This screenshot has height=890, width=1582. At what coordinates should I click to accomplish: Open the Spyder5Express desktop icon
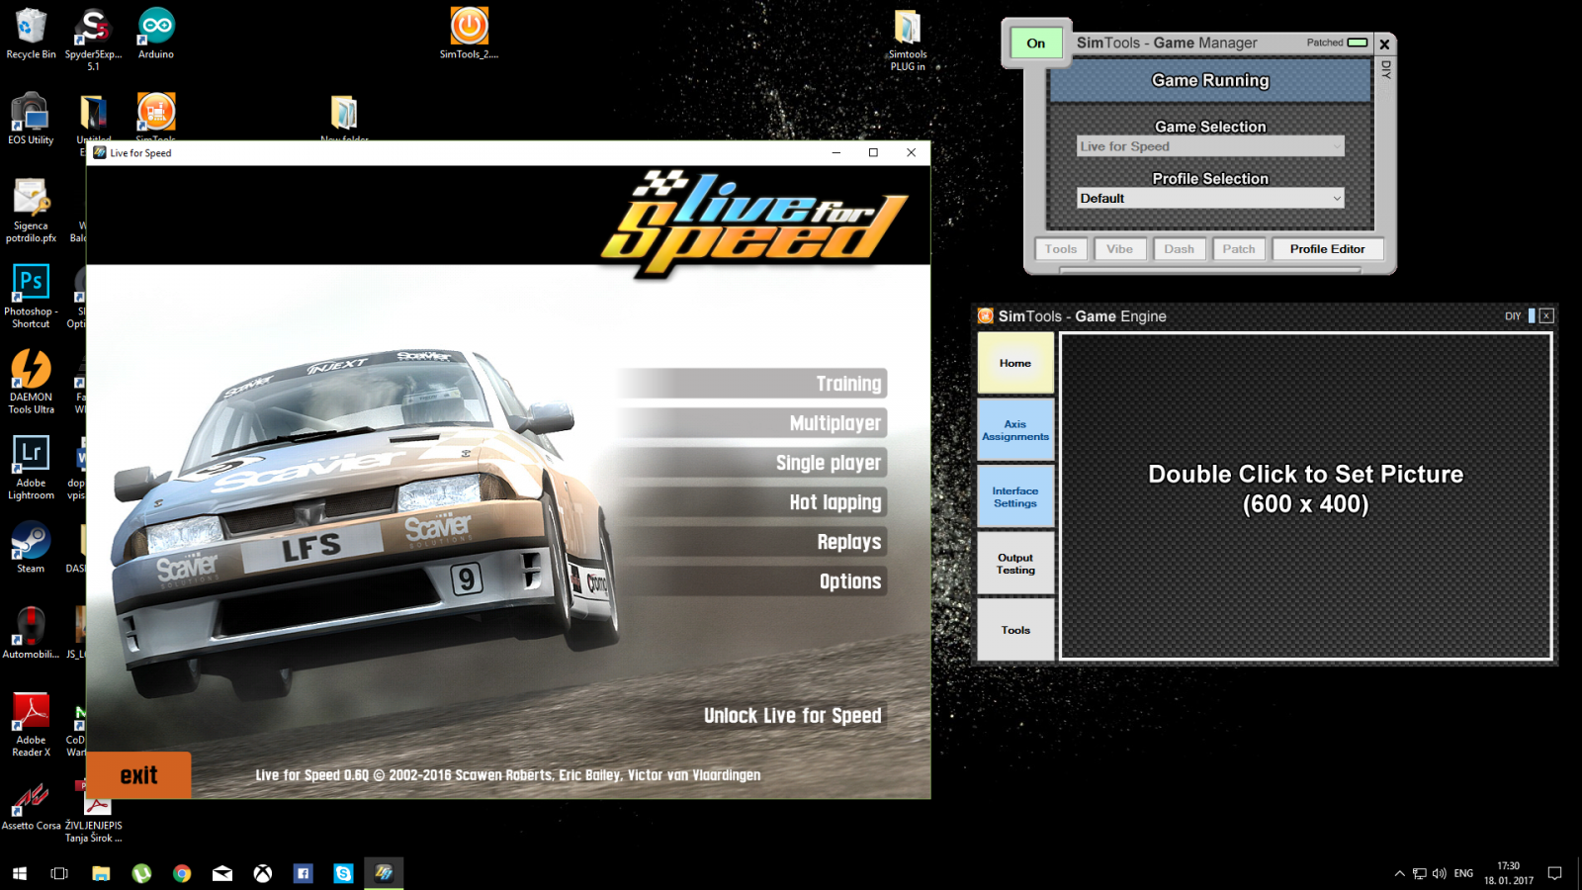93,39
